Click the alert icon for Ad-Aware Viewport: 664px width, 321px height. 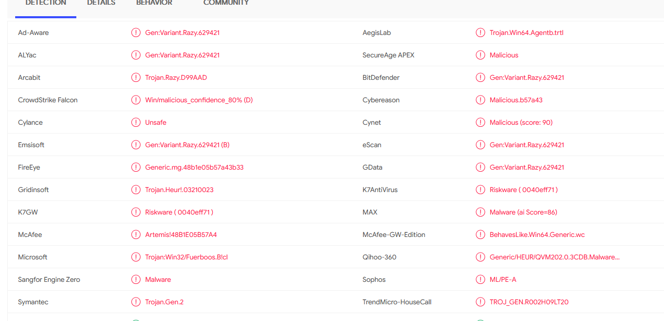point(136,32)
